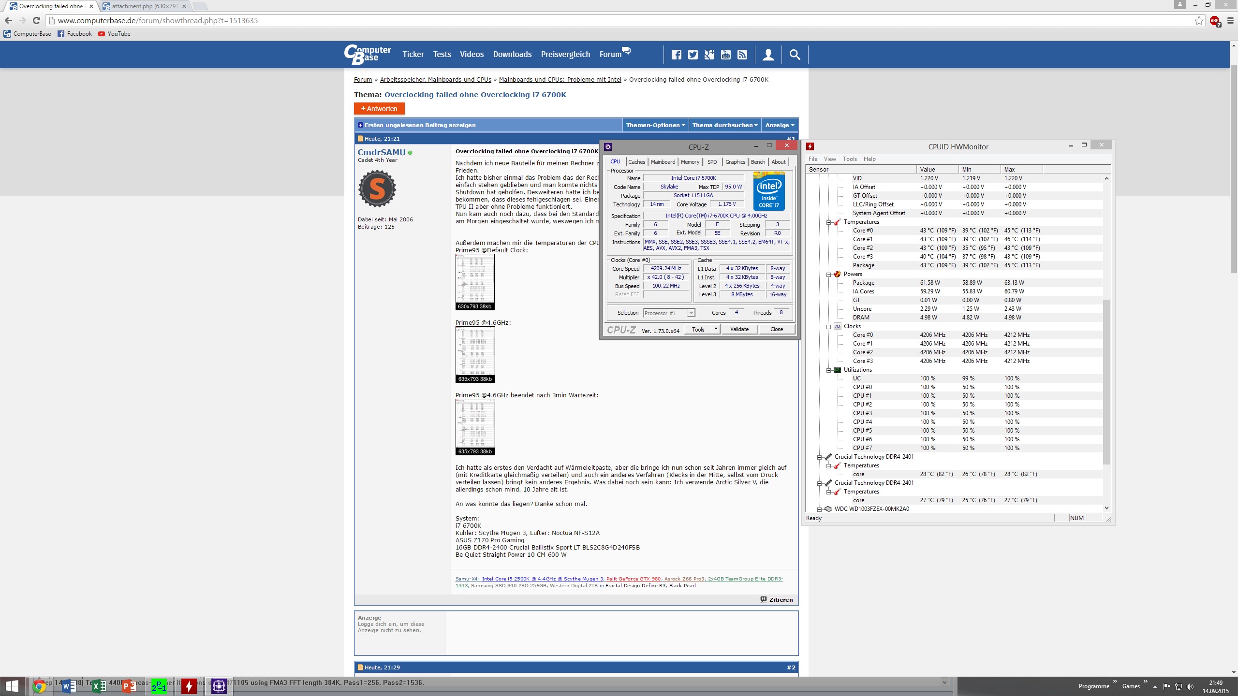Collapse the Temperatures tree node in HWMonitor
Image resolution: width=1238 pixels, height=696 pixels.
pyautogui.click(x=828, y=222)
